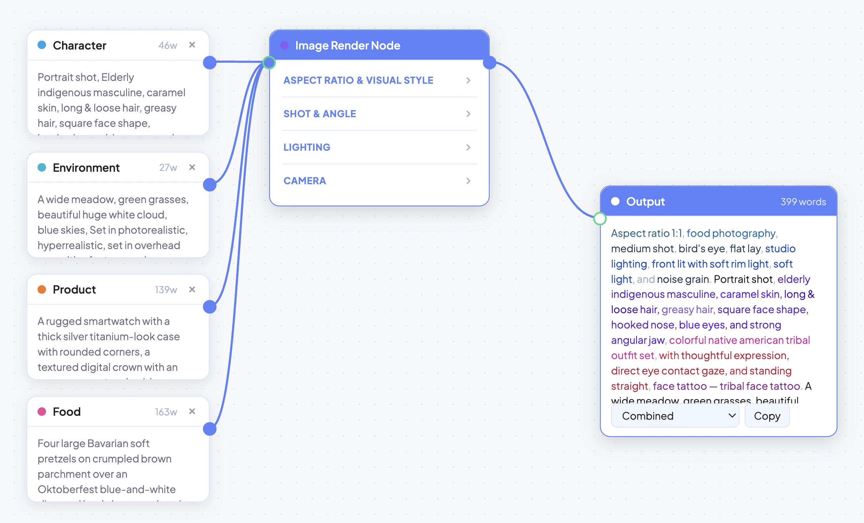Select the Environment node title
Screen dimensions: 864x523
(86, 167)
